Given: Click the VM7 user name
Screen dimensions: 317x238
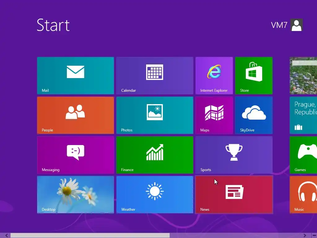Looking at the screenshot, I should 279,25.
